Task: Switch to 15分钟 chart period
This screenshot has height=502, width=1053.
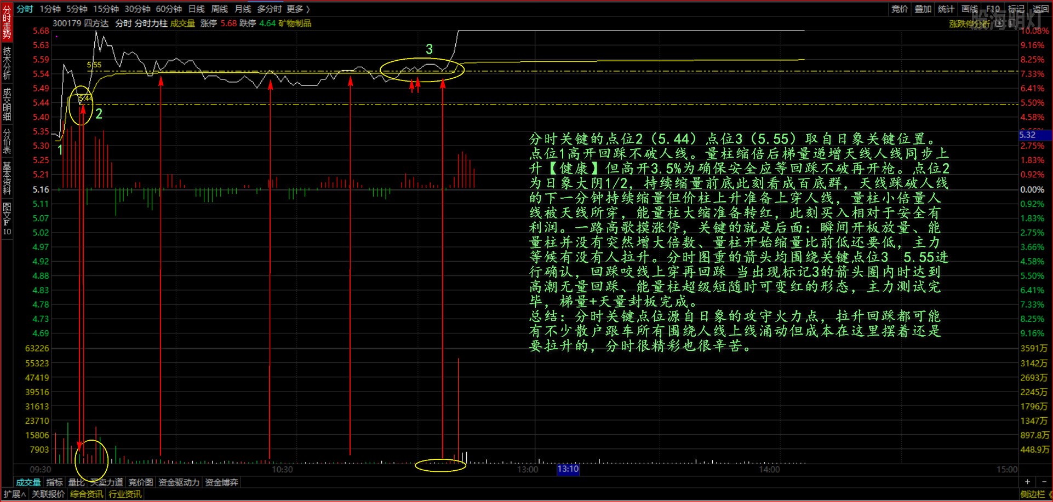Action: tap(106, 9)
